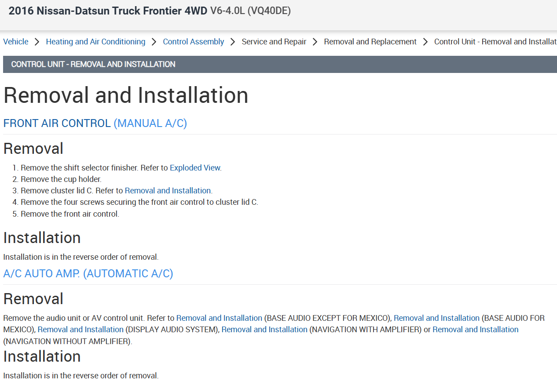Select Removal and Replacement breadcrumb item
The width and height of the screenshot is (557, 381).
click(370, 42)
